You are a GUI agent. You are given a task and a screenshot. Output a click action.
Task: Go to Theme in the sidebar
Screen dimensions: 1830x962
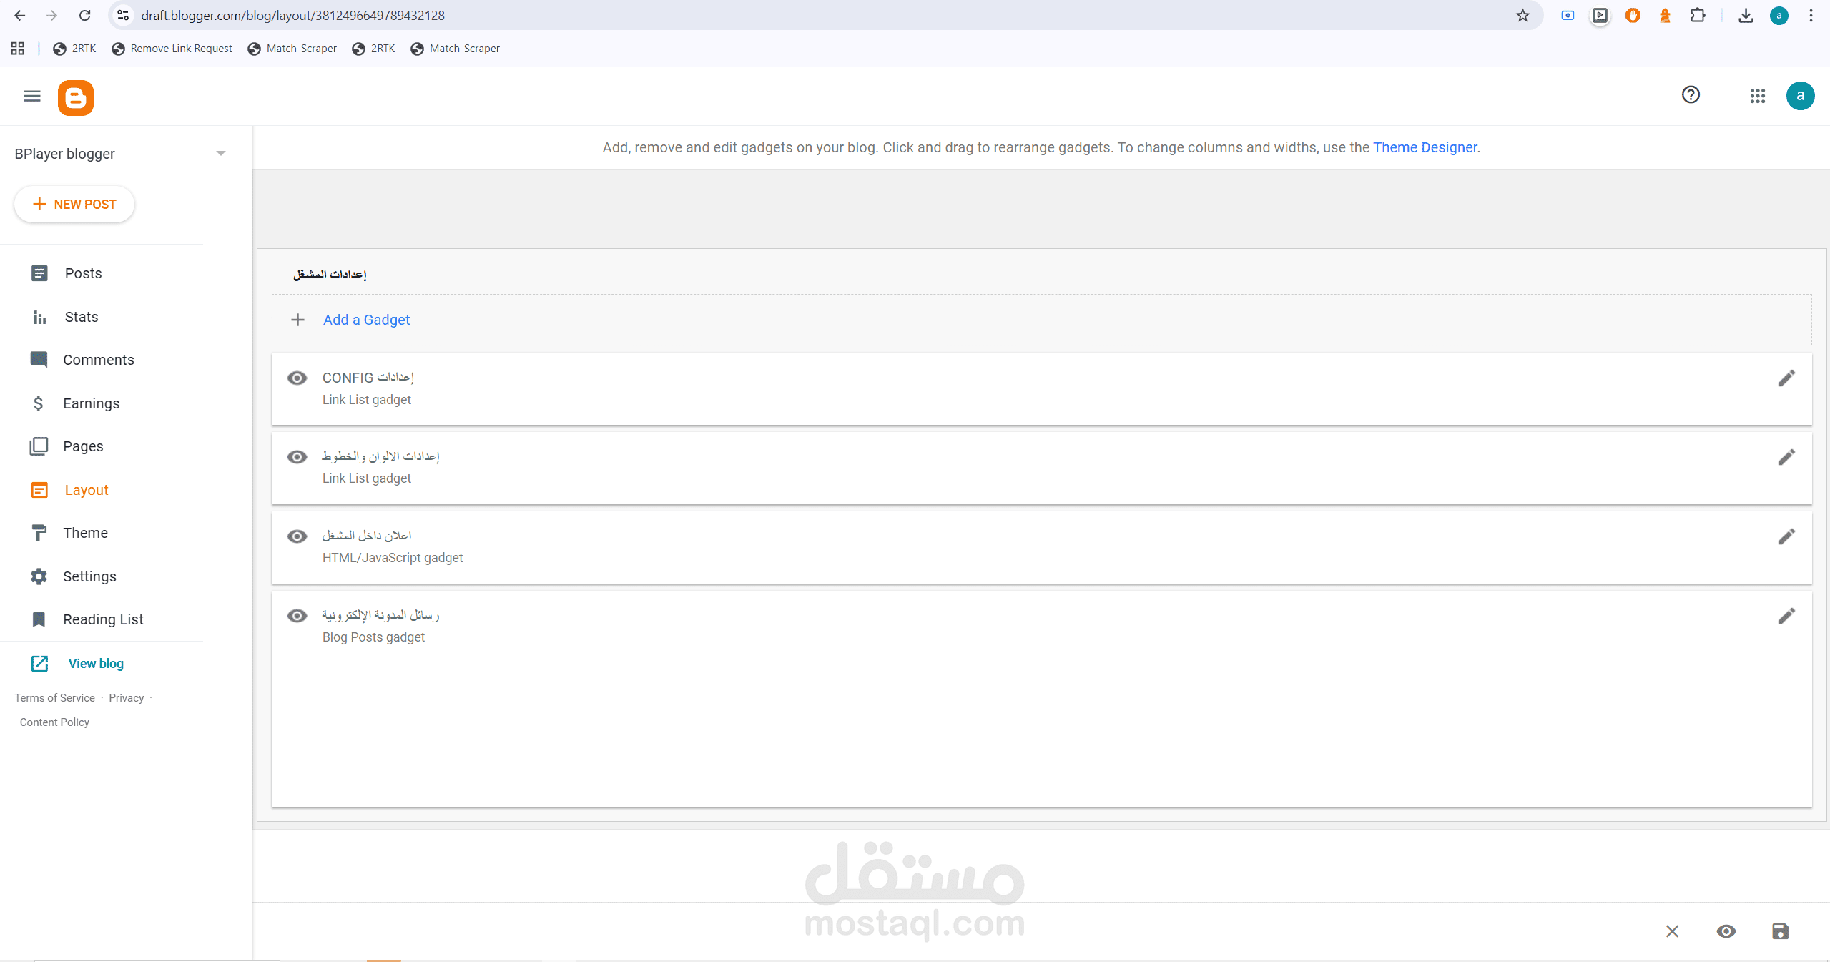[85, 533]
